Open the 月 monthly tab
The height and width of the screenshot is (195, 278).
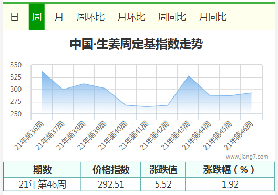[x=59, y=17]
